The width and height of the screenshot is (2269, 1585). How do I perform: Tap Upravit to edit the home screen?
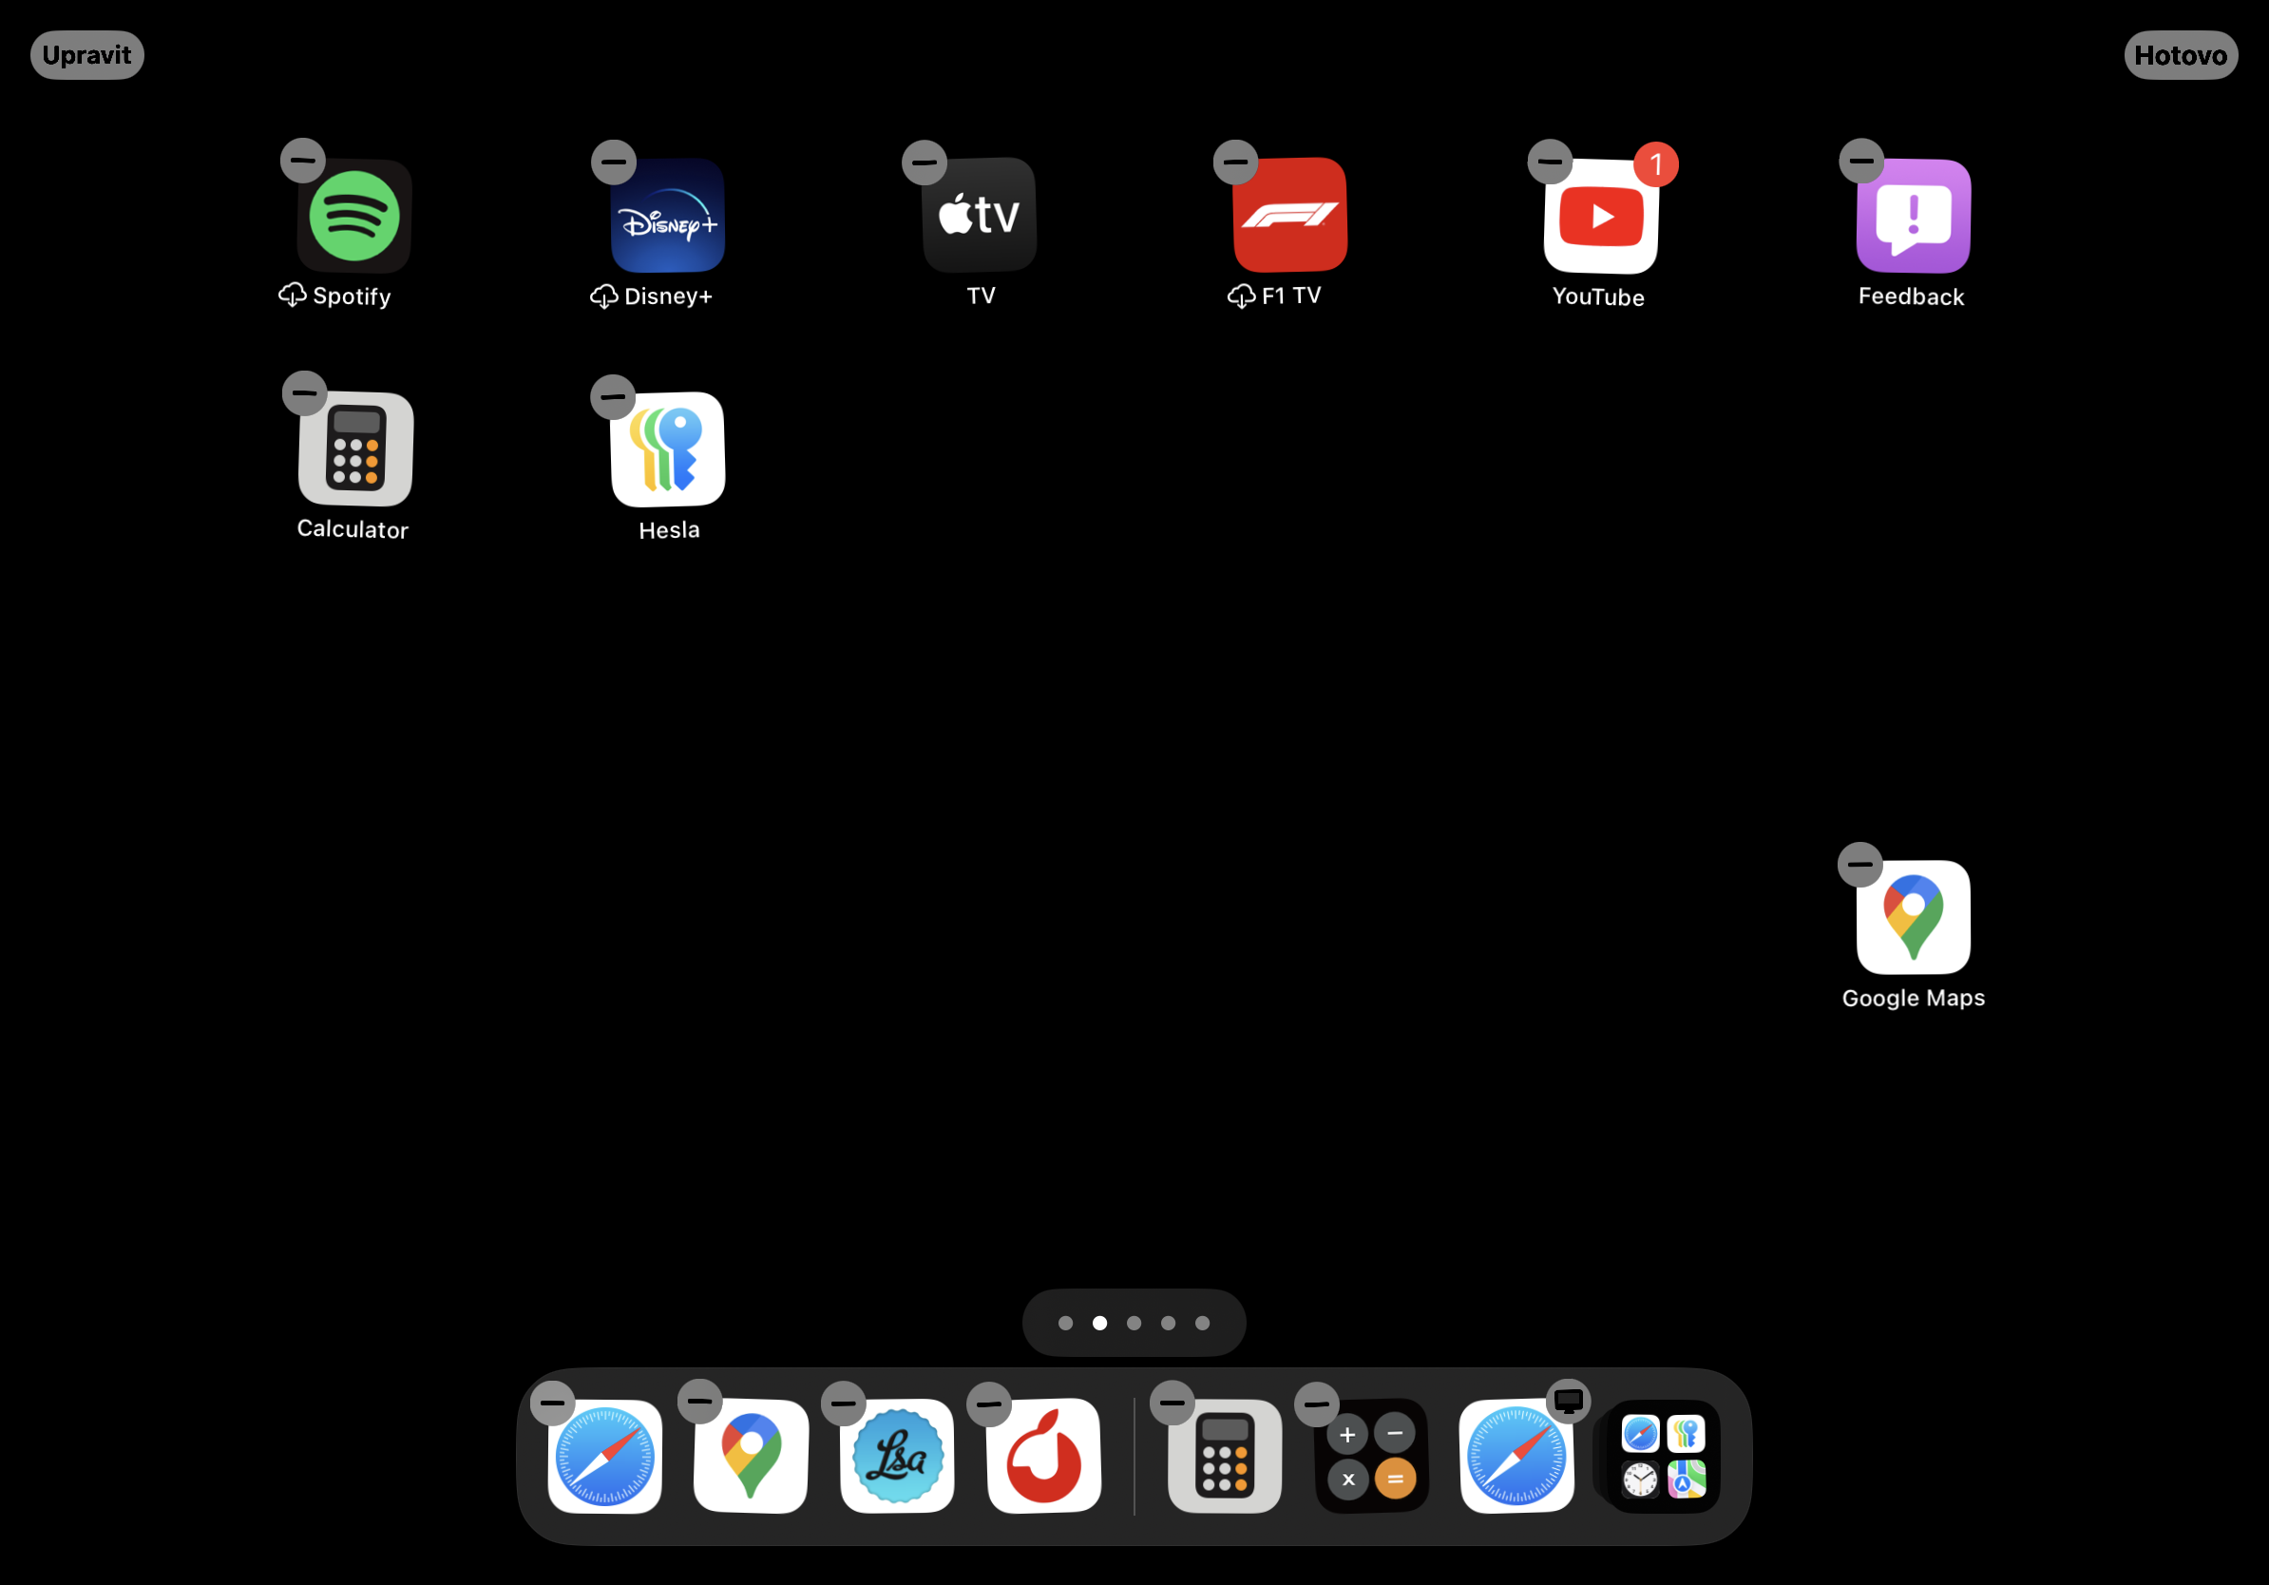87,54
